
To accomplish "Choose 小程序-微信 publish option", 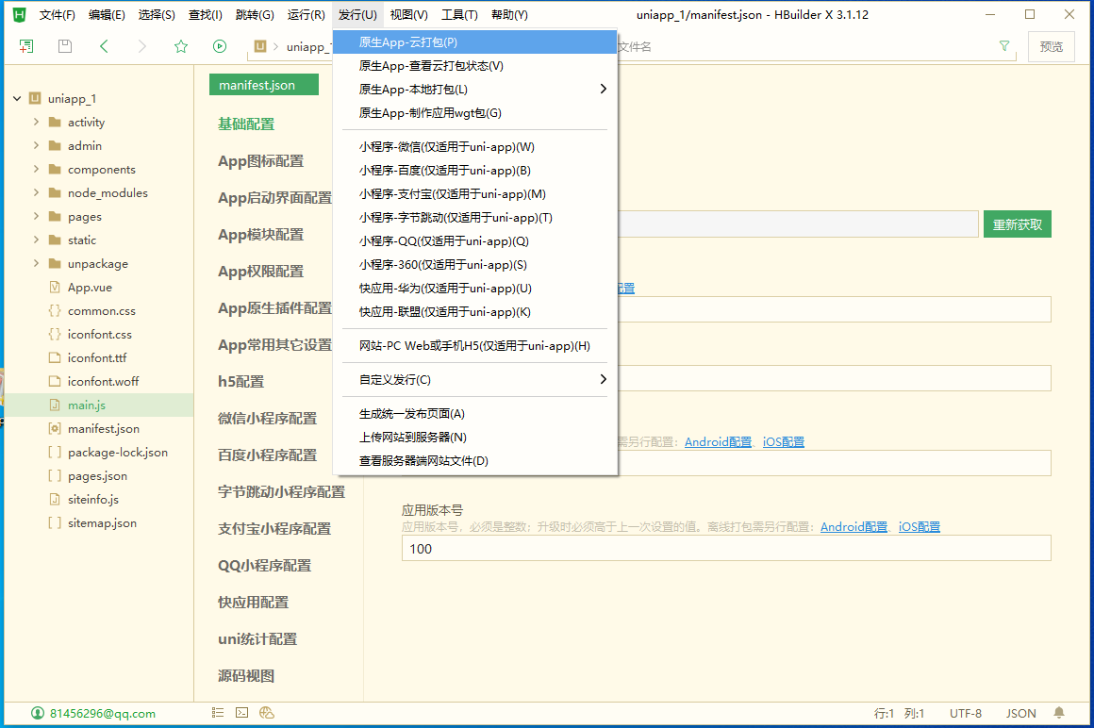I will click(446, 147).
